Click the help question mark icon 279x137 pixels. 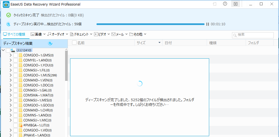pos(225,4)
